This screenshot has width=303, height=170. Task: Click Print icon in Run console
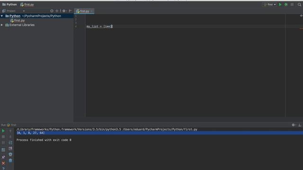10,154
